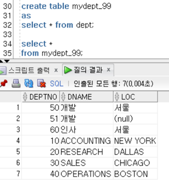Select the DEPTNO cell with value 40
This screenshot has width=169, height=182.
point(41,174)
